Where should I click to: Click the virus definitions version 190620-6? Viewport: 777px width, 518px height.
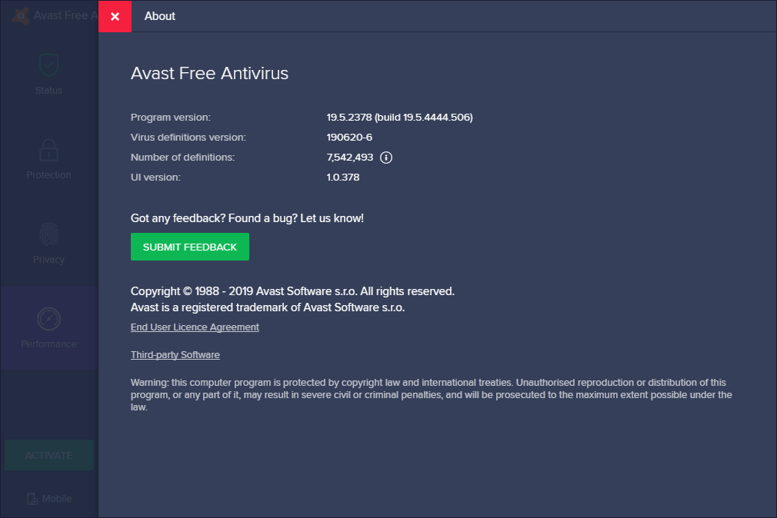pyautogui.click(x=349, y=138)
